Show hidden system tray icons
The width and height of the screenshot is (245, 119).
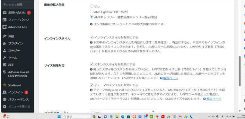pos(209,116)
